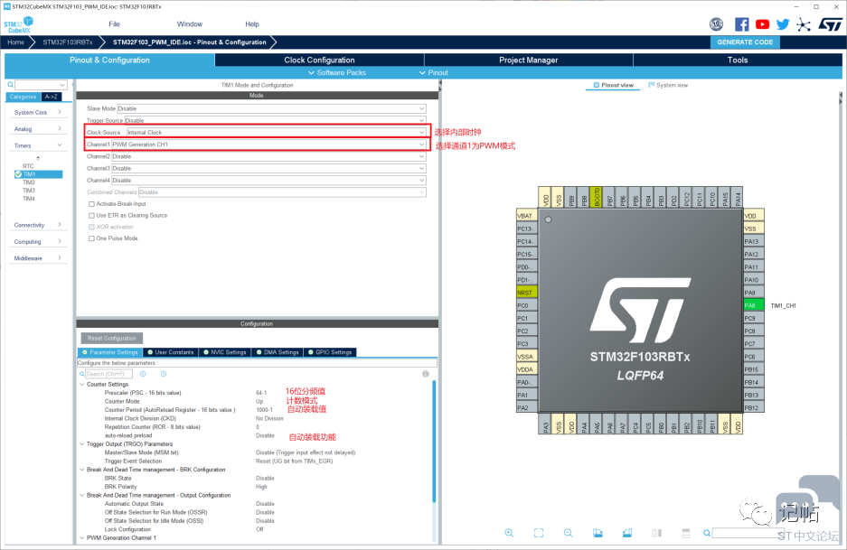
Task: Select the BOOT0 pin on the chip
Action: (x=597, y=197)
